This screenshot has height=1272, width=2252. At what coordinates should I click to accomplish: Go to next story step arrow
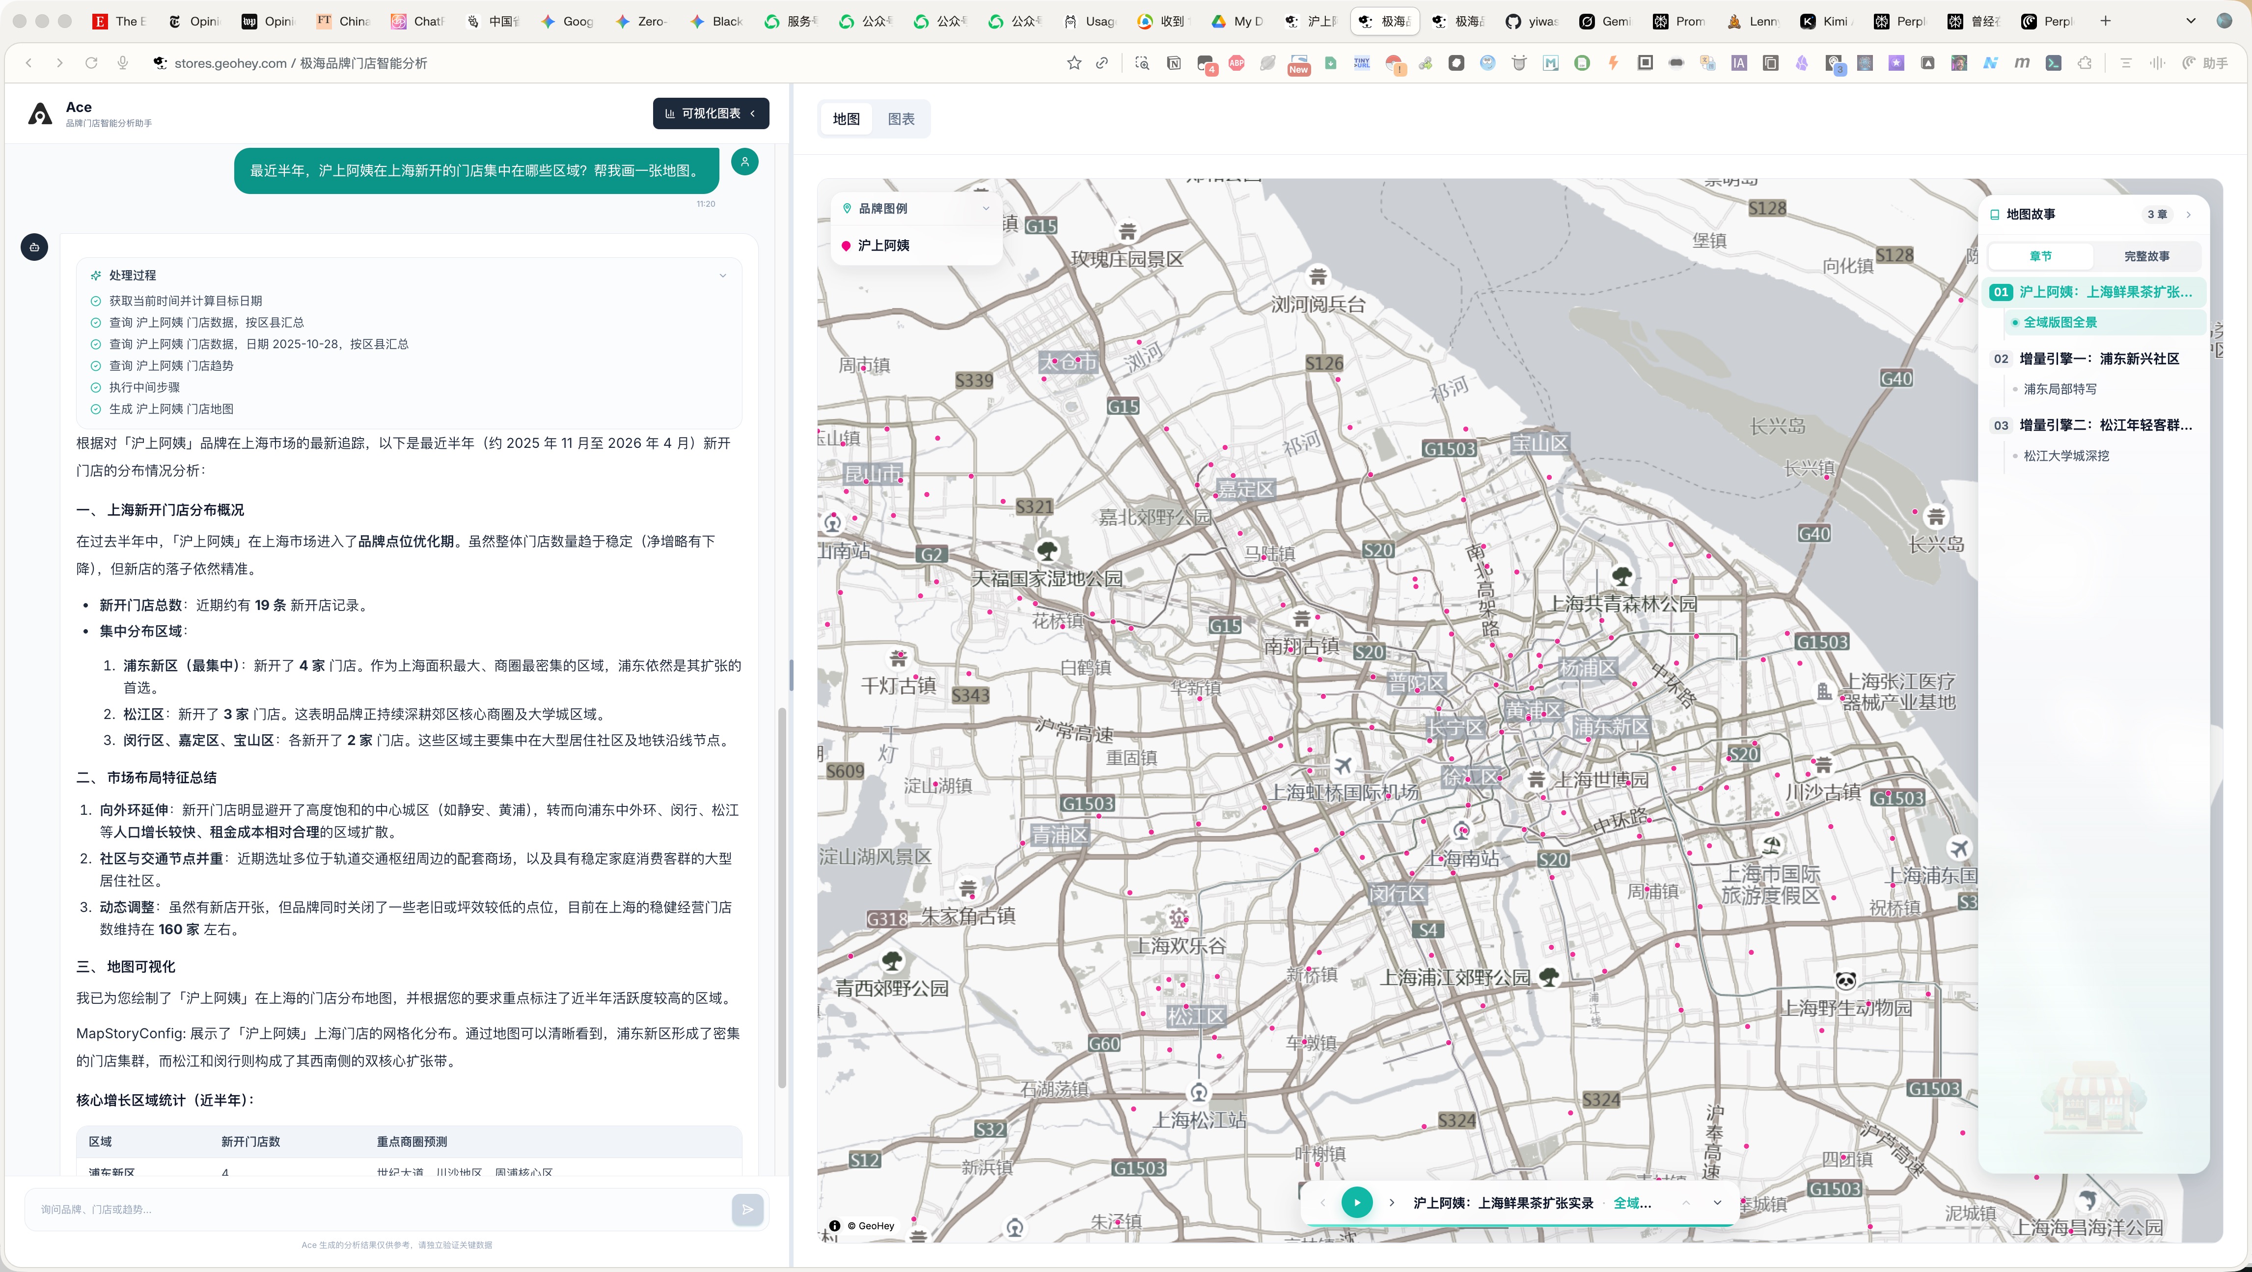[x=1392, y=1202]
